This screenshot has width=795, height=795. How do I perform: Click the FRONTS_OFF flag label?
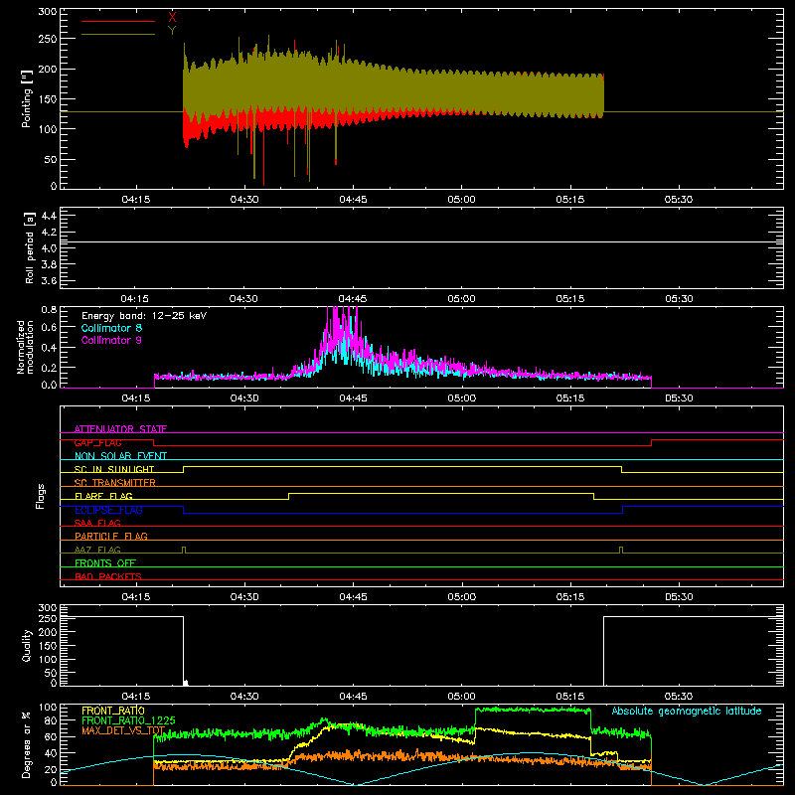click(x=105, y=563)
